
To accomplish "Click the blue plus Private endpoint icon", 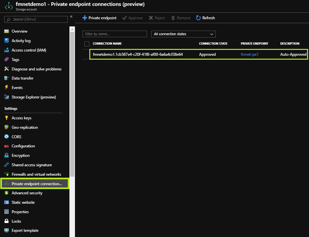I will 85,18.
